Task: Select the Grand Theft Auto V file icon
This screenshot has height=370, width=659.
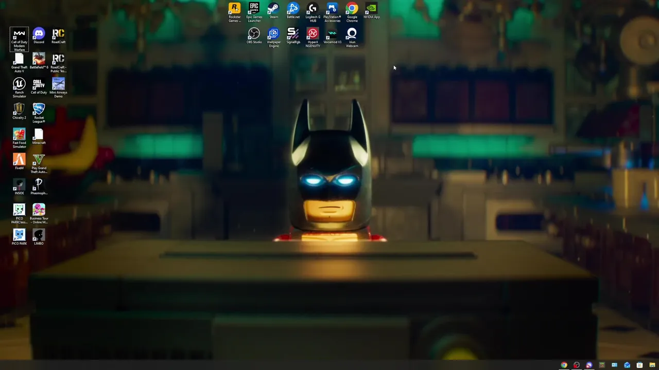Action: [19, 63]
